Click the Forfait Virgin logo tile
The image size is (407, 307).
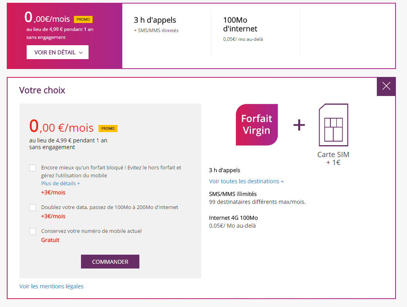coord(257,125)
